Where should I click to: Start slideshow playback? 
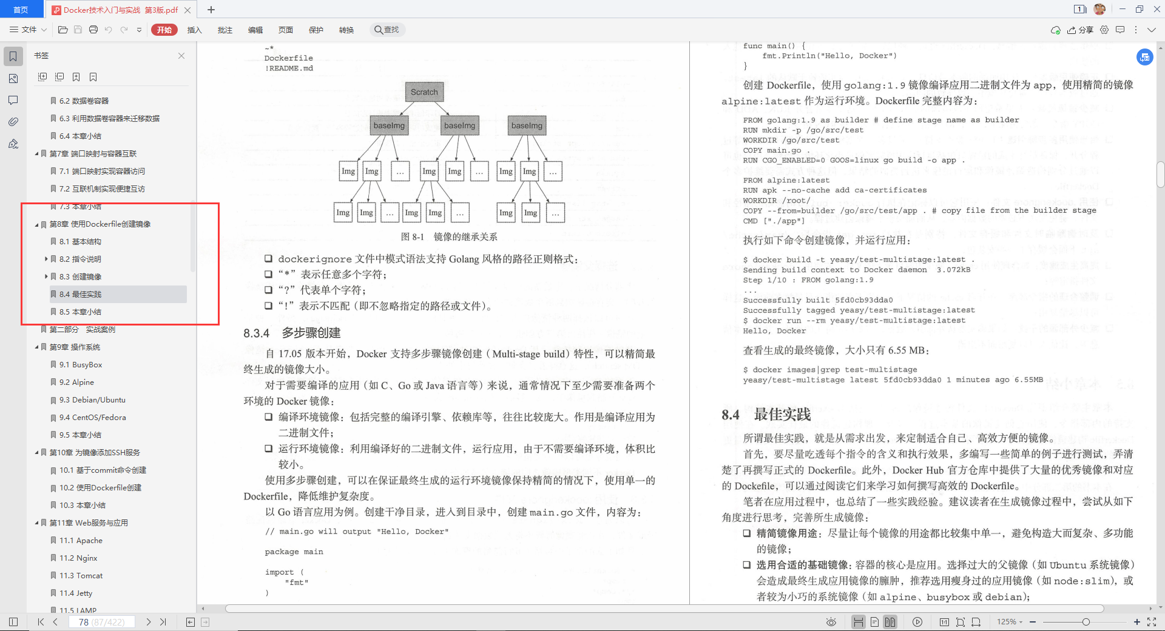pos(917,622)
